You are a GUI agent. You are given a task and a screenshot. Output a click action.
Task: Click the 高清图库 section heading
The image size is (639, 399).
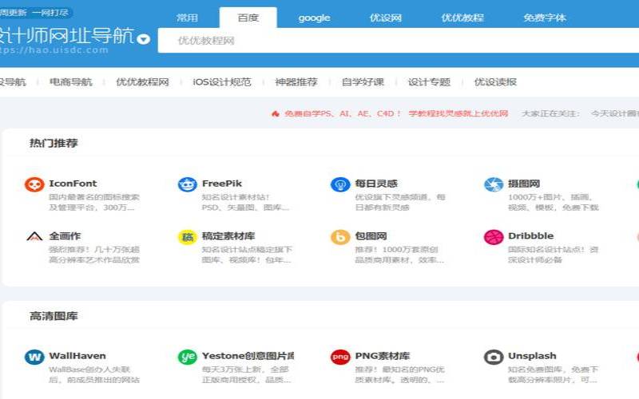[x=54, y=316]
